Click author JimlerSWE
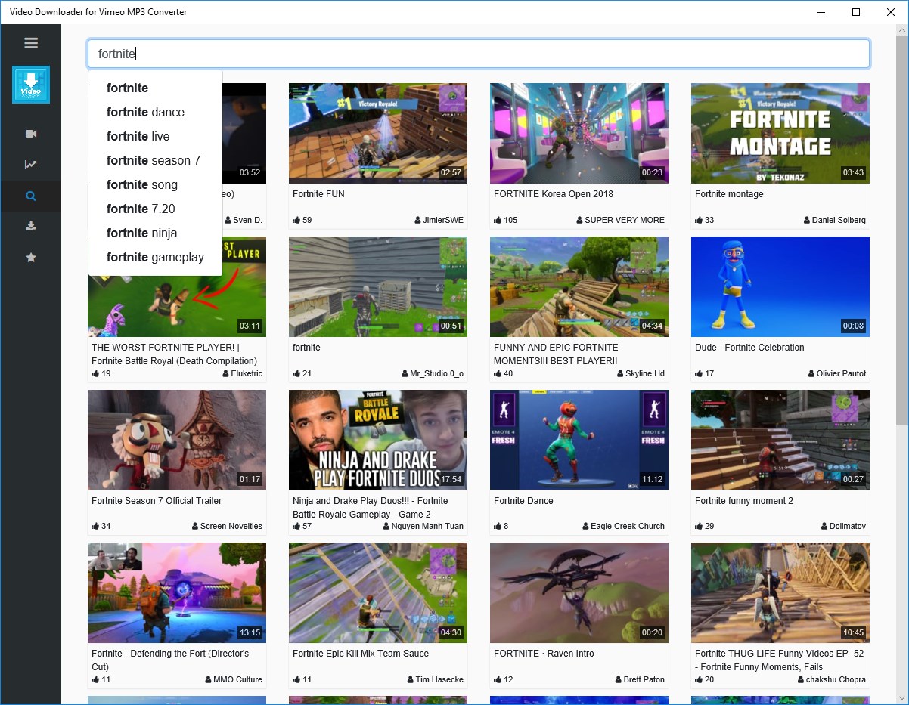Screen dimensions: 909x705 tap(439, 220)
